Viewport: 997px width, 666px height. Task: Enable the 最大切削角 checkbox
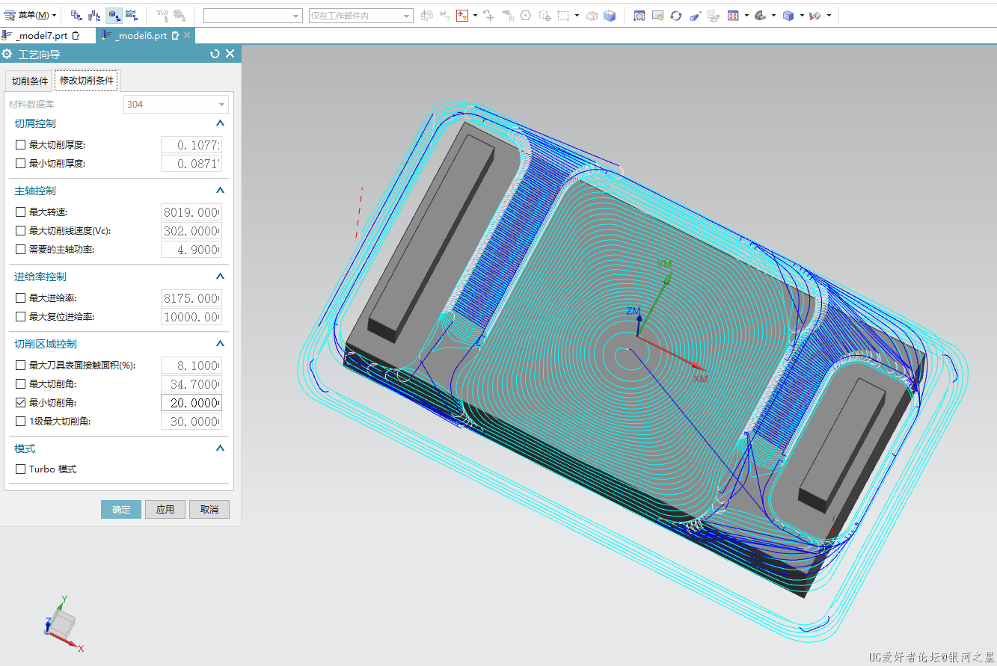point(21,384)
